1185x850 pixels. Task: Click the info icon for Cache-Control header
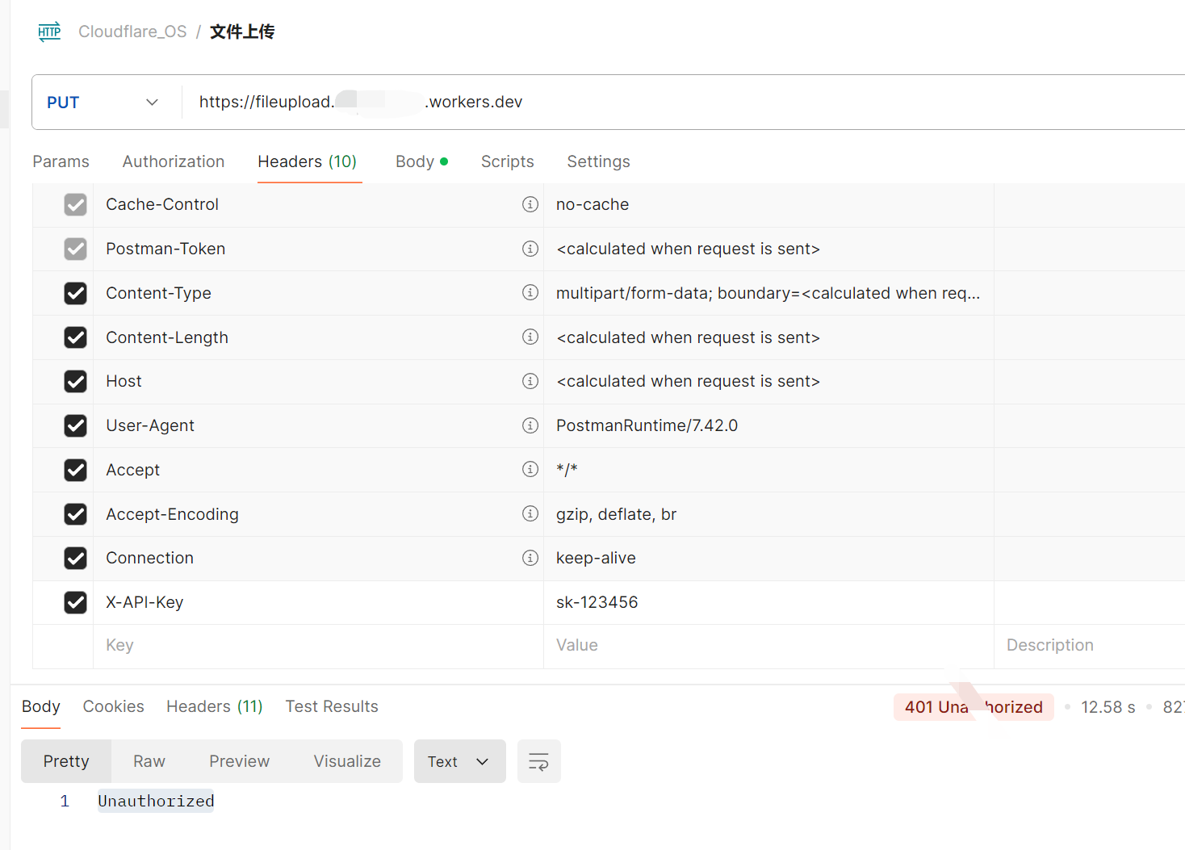point(530,204)
